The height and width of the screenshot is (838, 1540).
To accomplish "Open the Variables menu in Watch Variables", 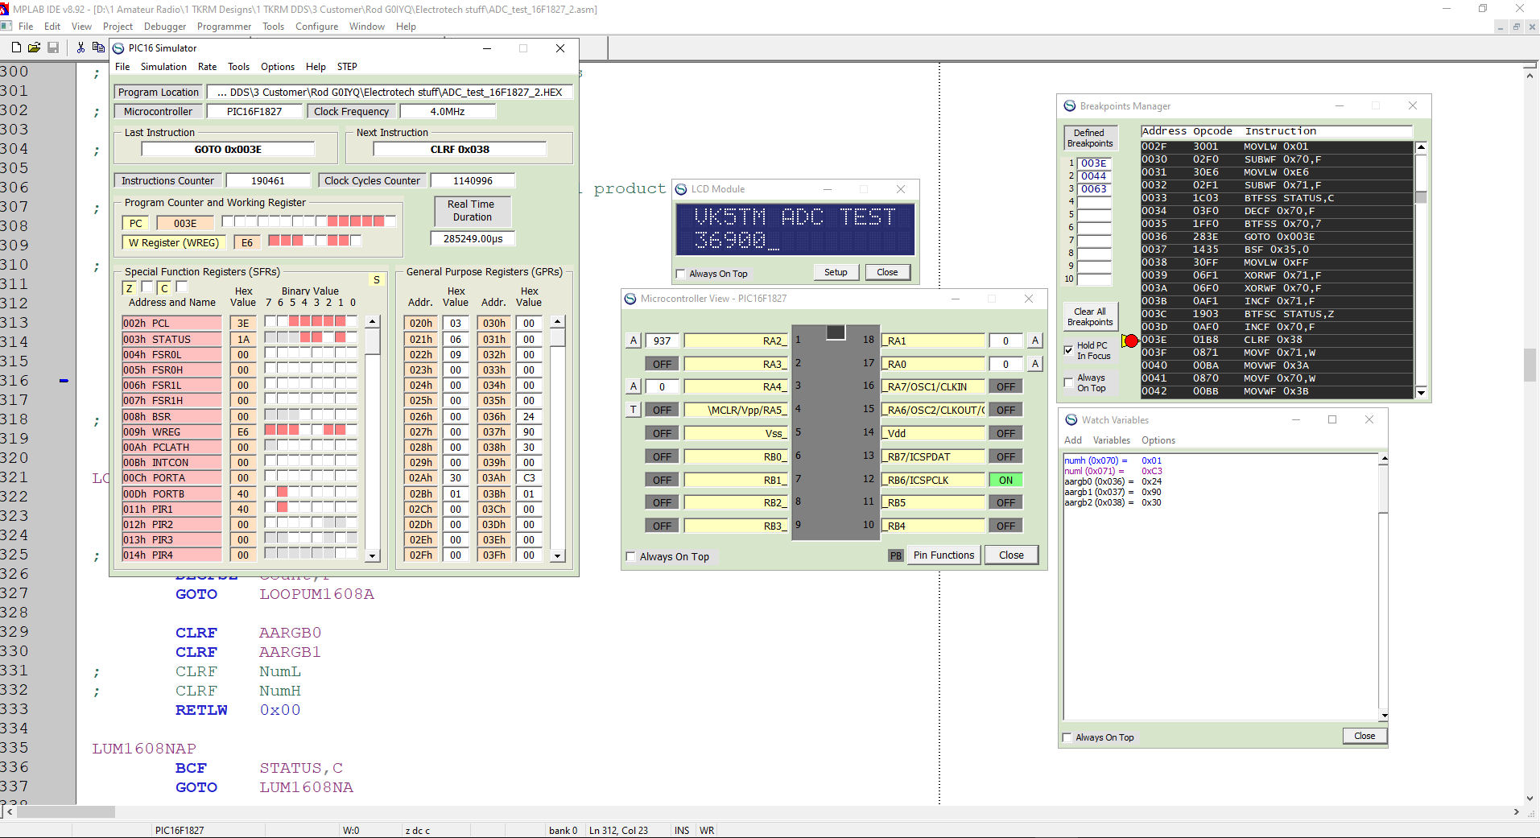I will click(1112, 440).
